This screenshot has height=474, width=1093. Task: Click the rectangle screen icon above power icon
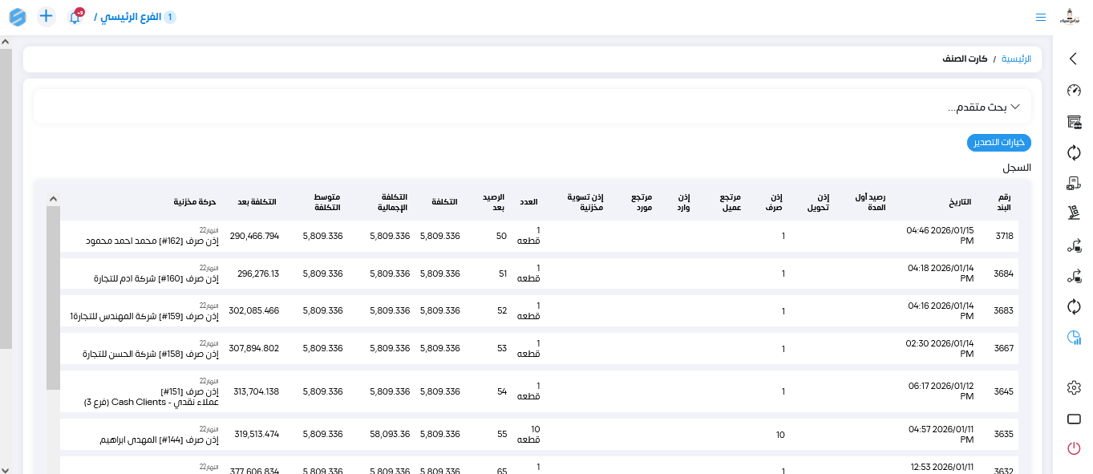coord(1074,419)
